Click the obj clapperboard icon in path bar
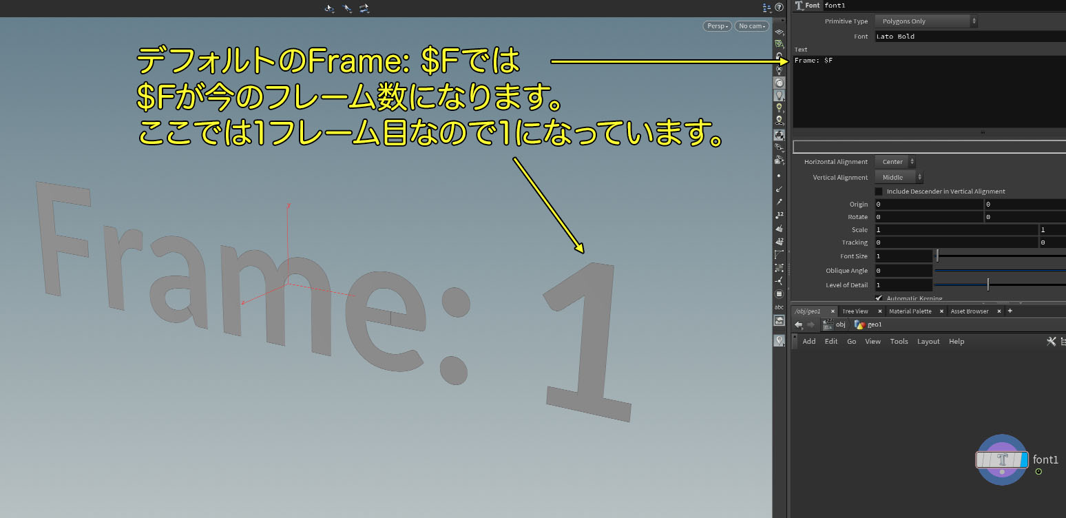The height and width of the screenshot is (518, 1066). (x=827, y=324)
